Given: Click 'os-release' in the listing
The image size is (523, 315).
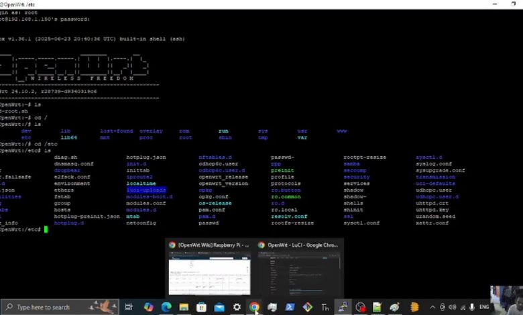Looking at the screenshot, I should coord(215,203).
